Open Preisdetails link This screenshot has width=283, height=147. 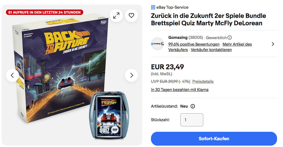(x=203, y=82)
